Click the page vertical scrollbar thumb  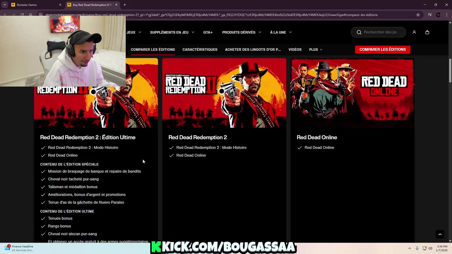[x=450, y=71]
